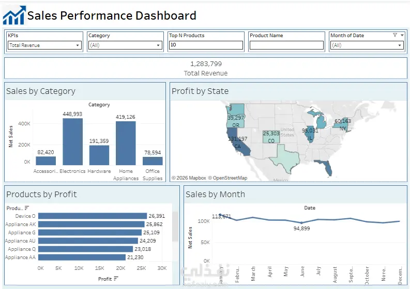410x289 pixels.
Task: Open the Mapbox attribution link
Action: tap(189, 178)
